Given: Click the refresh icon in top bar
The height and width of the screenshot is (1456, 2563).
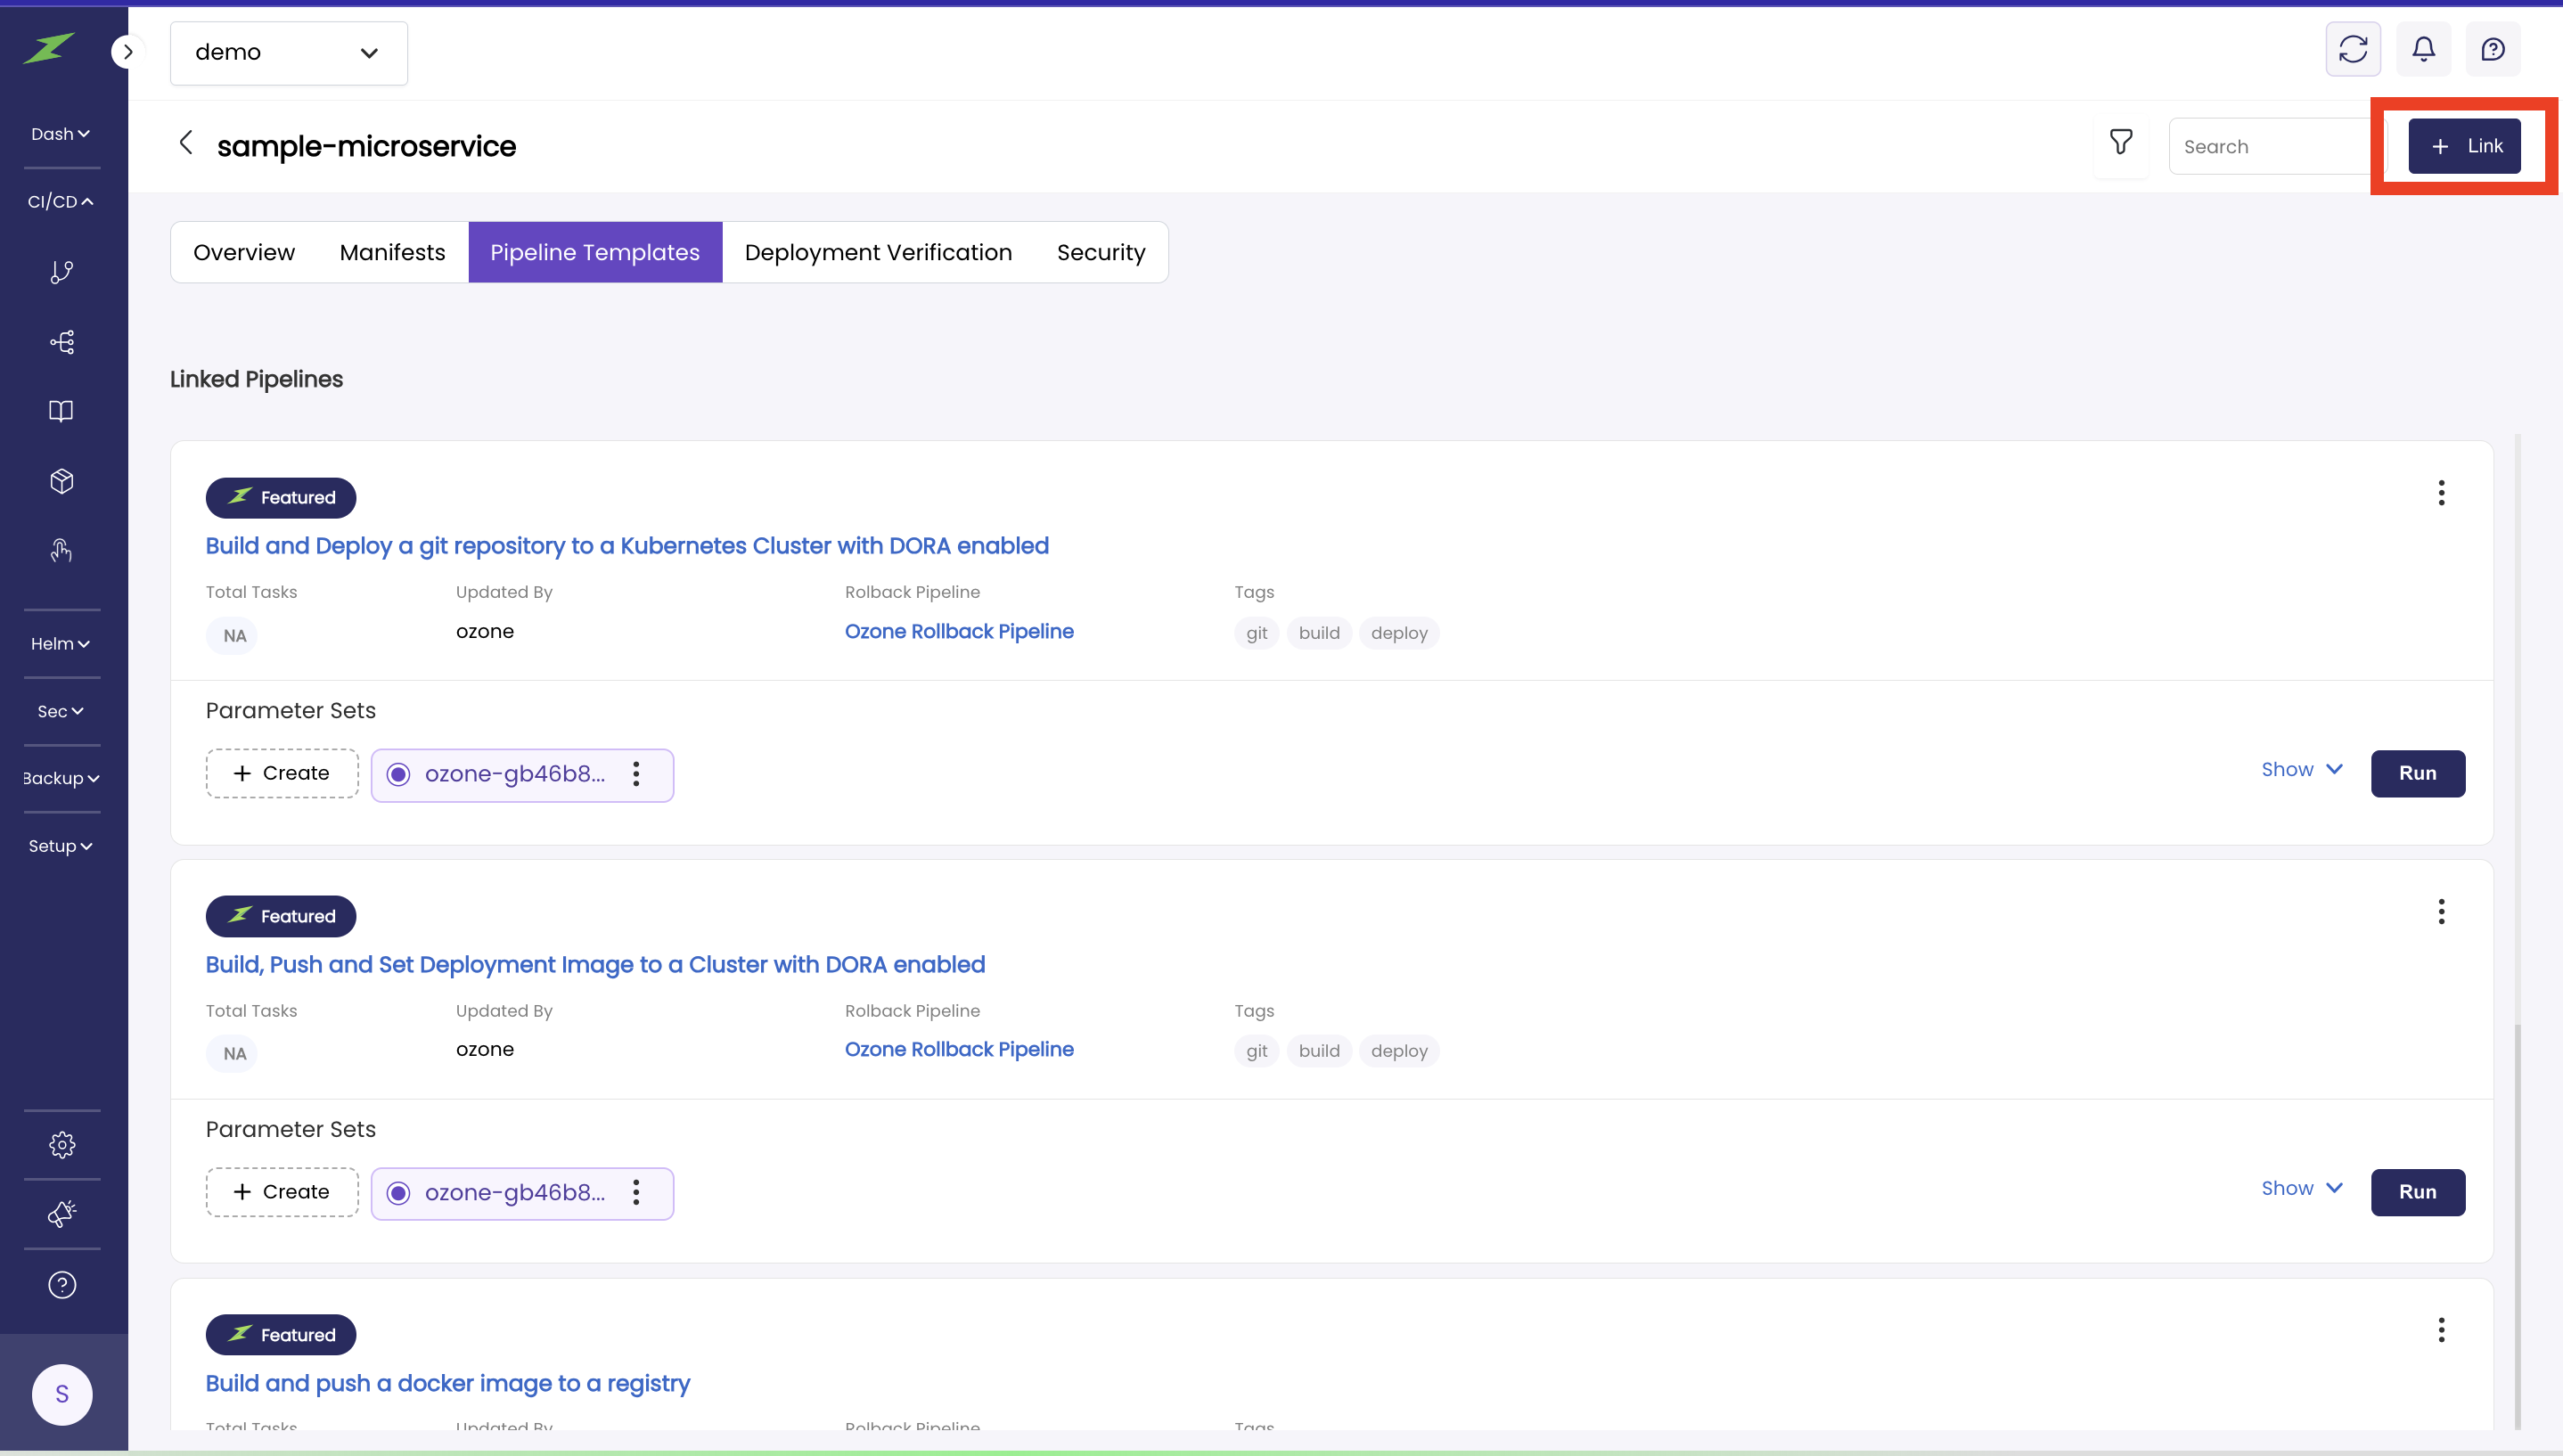Looking at the screenshot, I should 2352,49.
